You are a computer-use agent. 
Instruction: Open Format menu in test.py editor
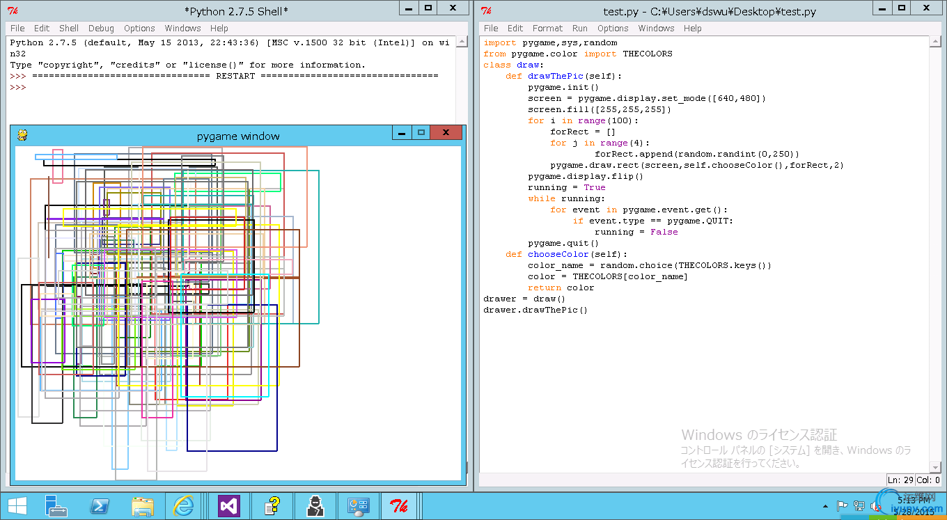point(547,29)
